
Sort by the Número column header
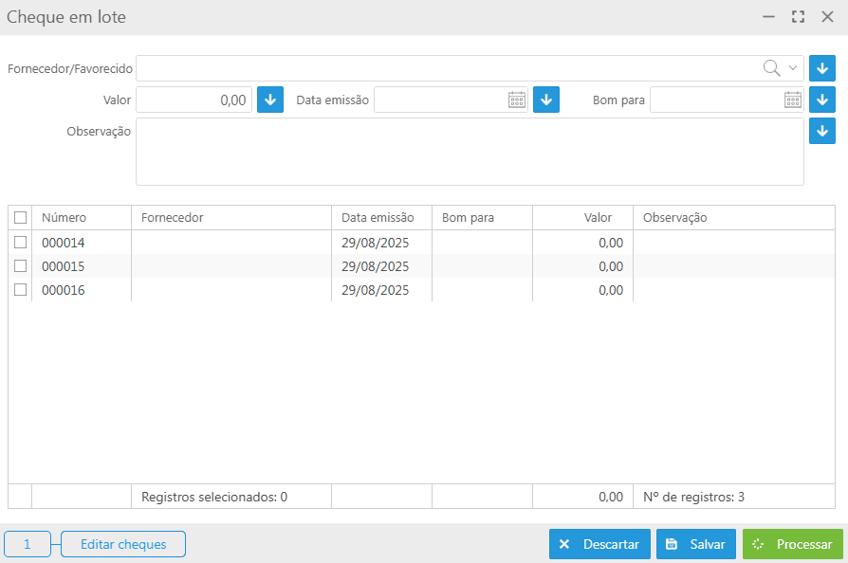65,218
